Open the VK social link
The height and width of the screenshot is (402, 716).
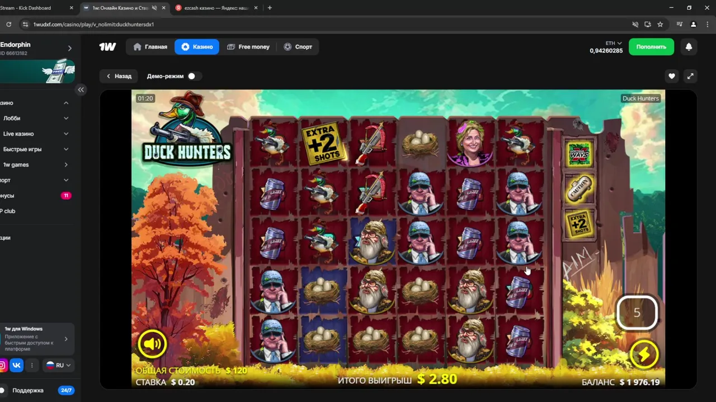tap(16, 365)
